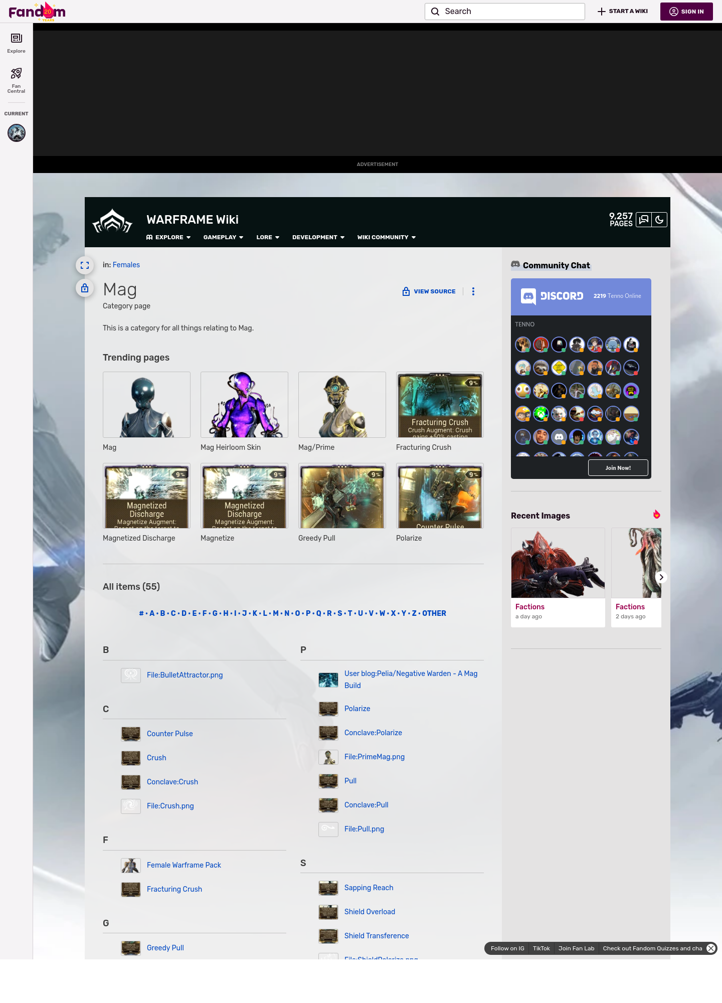Image resolution: width=722 pixels, height=1003 pixels.
Task: Click the current wiki avatar icon
Action: (x=17, y=133)
